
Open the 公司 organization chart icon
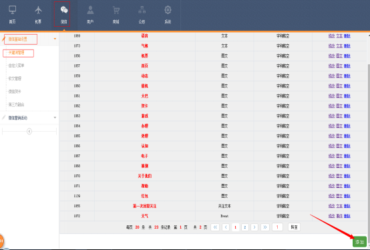coord(142,10)
